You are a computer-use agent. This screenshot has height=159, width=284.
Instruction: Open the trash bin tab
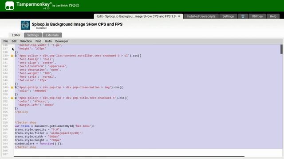coord(243,16)
